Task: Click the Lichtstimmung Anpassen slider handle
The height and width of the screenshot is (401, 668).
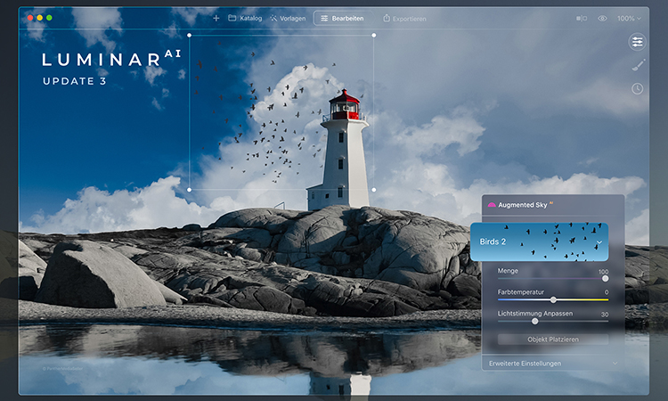Action: point(534,321)
